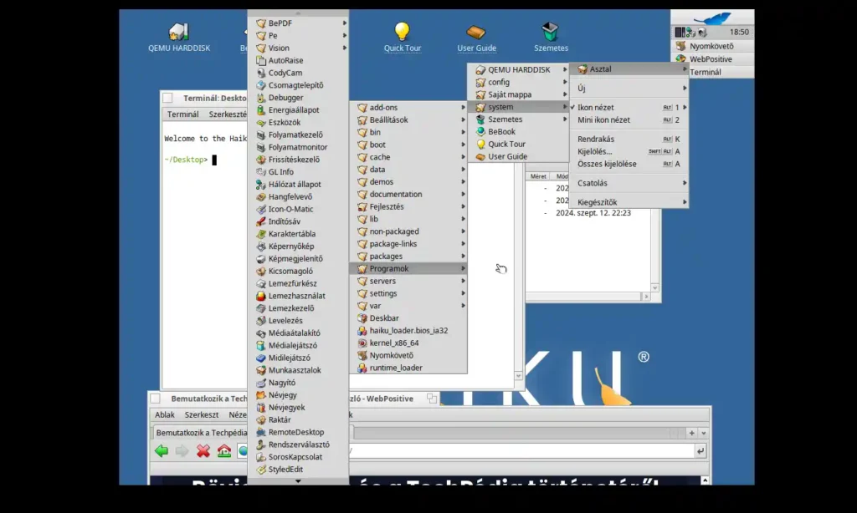Viewport: 857px width, 513px height.
Task: Open the Quick Tour desktop icon
Action: (x=403, y=37)
